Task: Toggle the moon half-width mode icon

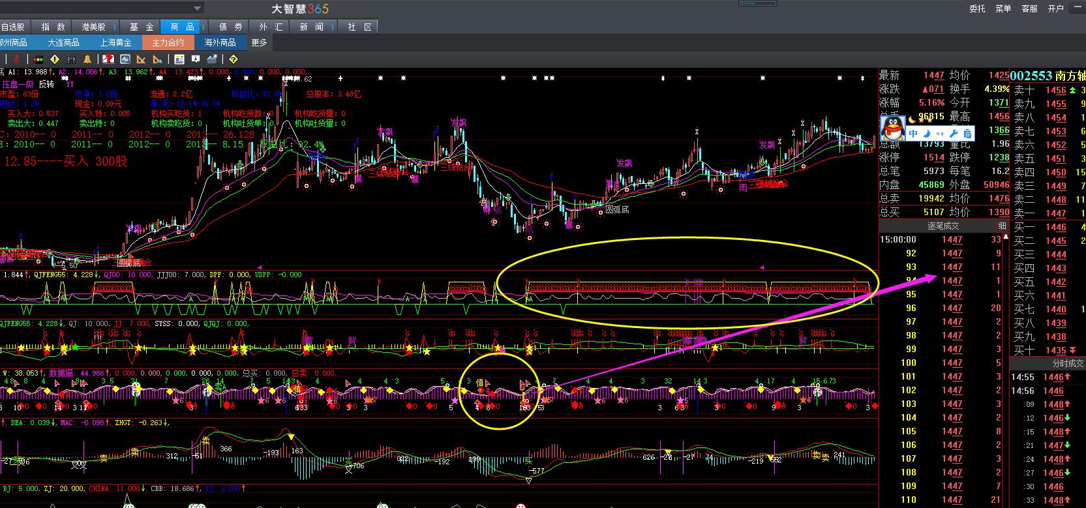Action: click(928, 133)
